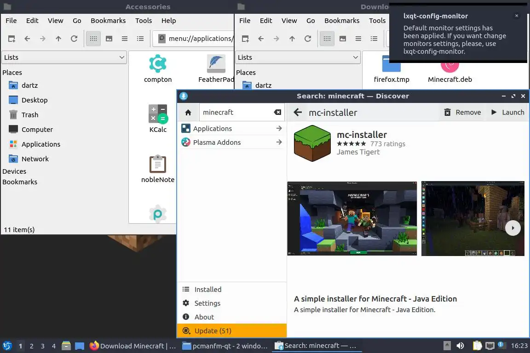The width and height of the screenshot is (530, 353).
Task: Show next screenshot with the arrow button
Action: [x=513, y=228]
